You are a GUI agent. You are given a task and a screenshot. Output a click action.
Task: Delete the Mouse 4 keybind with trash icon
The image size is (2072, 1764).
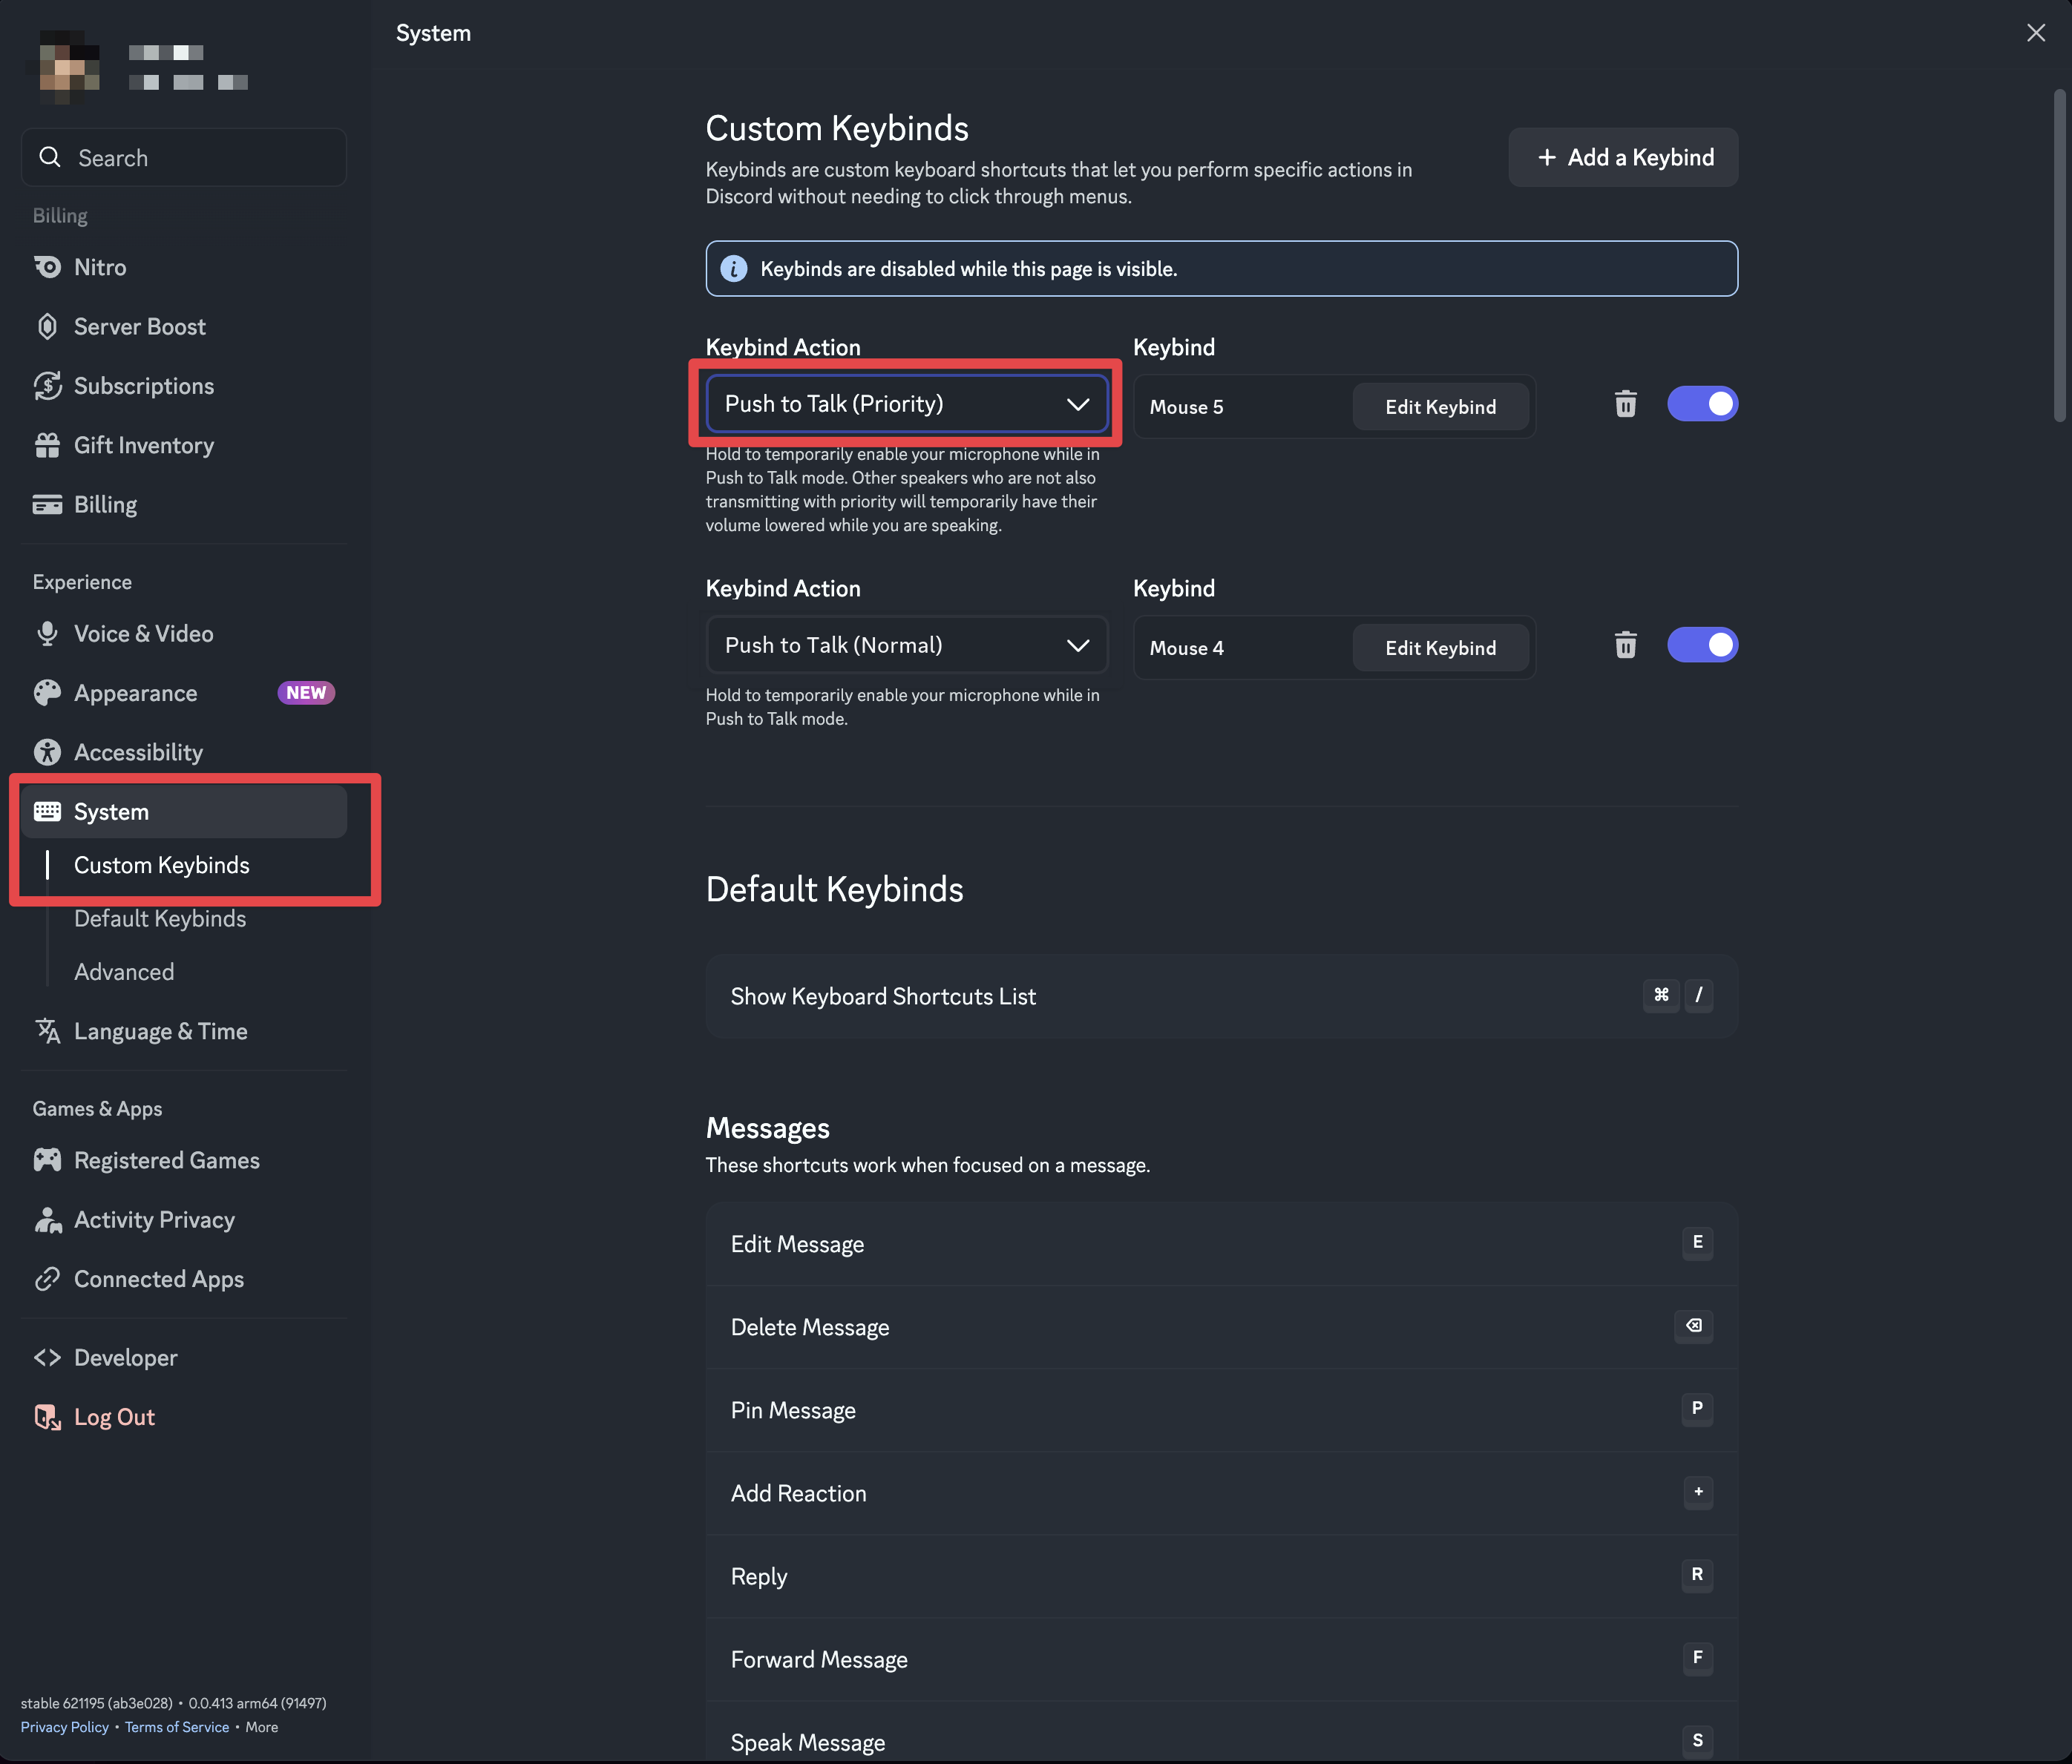(1625, 645)
